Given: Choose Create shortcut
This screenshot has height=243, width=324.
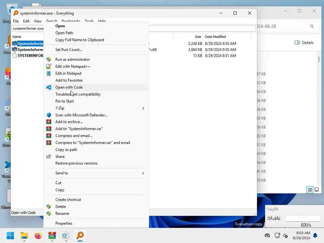Looking at the screenshot, I should click(x=68, y=200).
